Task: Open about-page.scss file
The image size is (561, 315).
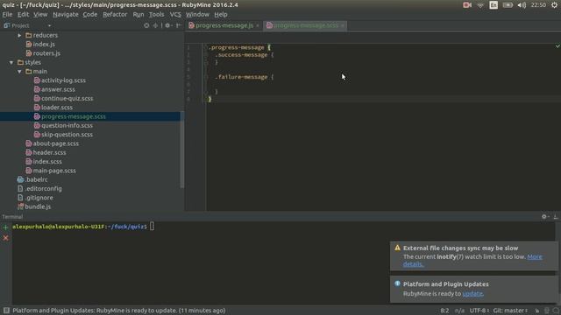Action: click(53, 143)
